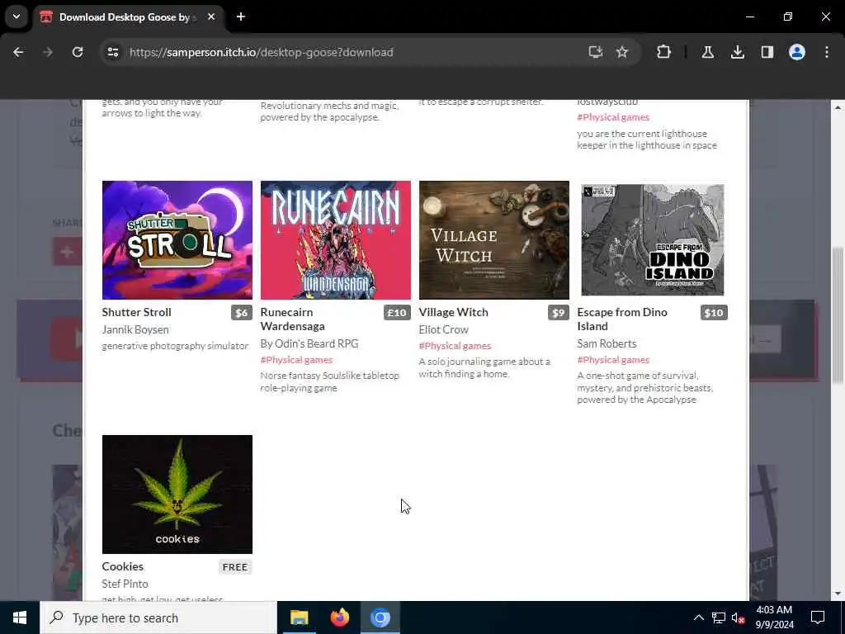This screenshot has height=634, width=845.
Task: Go back to the previous page
Action: point(18,52)
